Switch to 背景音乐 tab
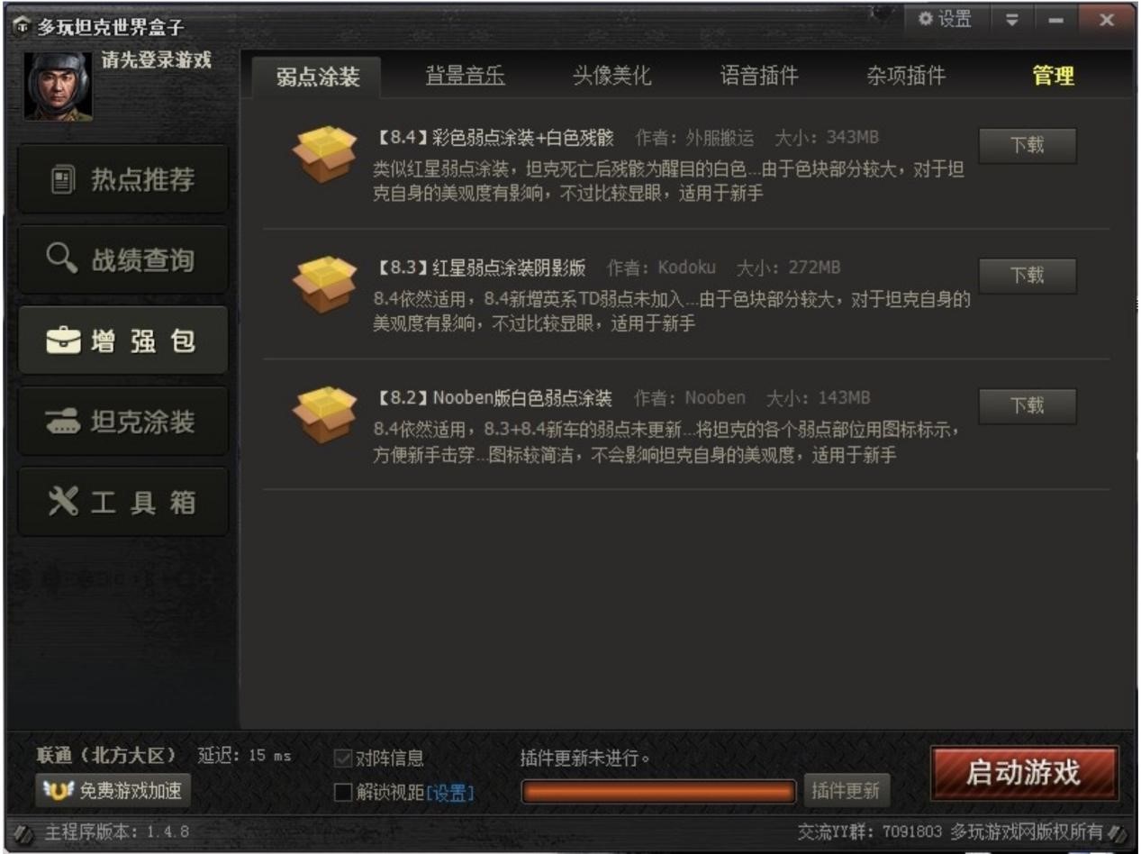Image resolution: width=1141 pixels, height=854 pixels. [x=465, y=76]
